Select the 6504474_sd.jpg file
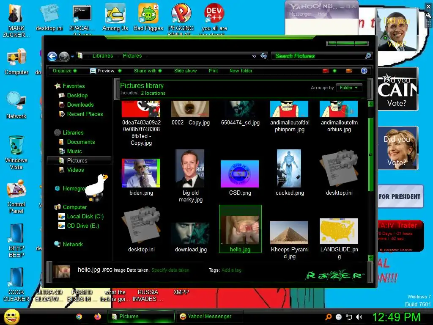 pos(240,113)
